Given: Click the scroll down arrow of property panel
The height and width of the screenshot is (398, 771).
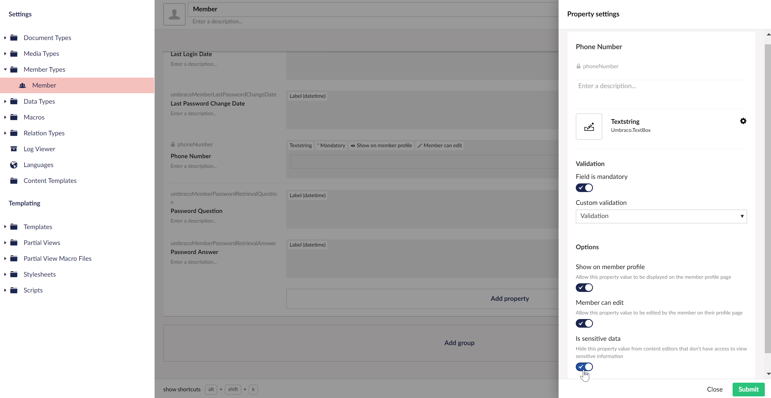Looking at the screenshot, I should point(768,374).
